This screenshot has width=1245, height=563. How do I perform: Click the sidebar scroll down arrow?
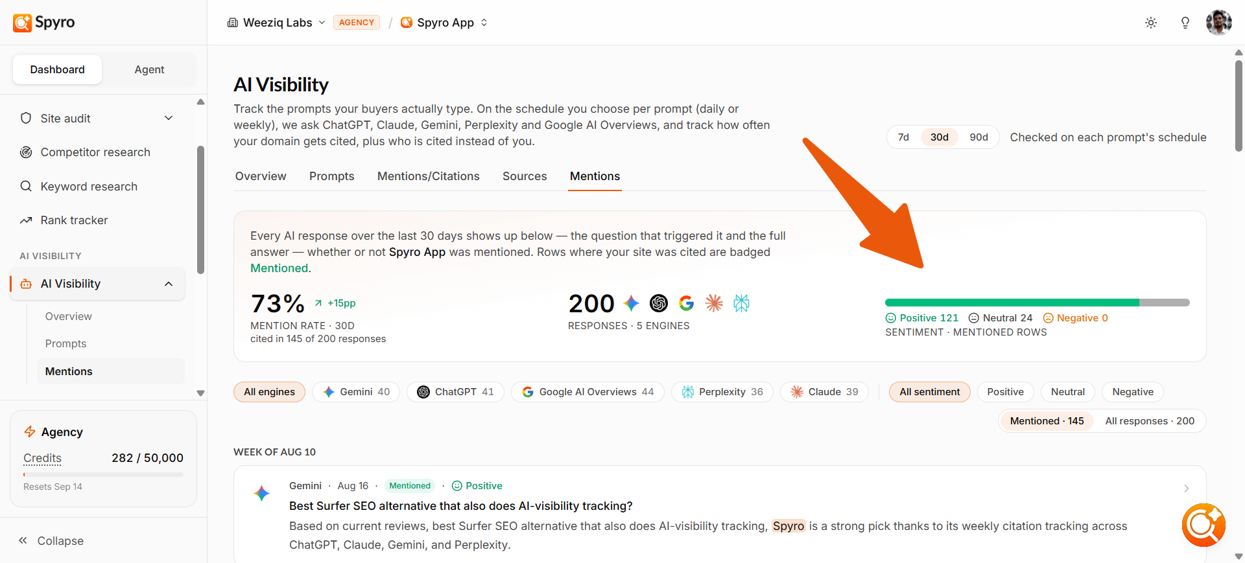200,393
